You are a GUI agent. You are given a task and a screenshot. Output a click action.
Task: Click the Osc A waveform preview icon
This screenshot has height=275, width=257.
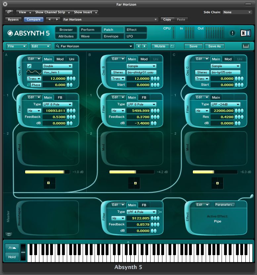pyautogui.click(x=34, y=72)
